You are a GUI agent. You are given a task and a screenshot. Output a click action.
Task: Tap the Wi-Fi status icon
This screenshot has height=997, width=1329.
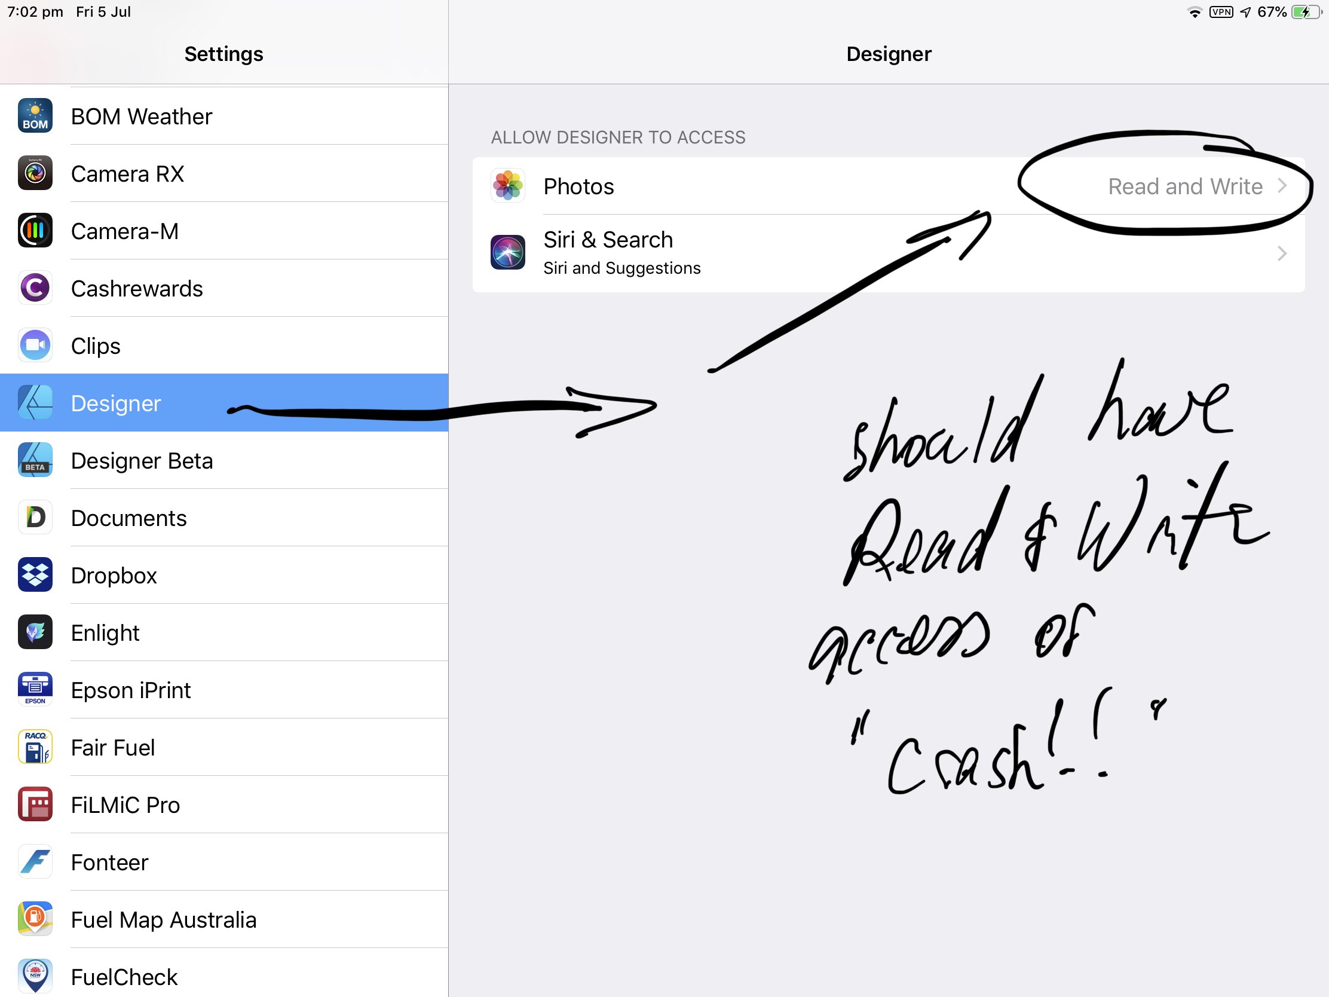1195,12
